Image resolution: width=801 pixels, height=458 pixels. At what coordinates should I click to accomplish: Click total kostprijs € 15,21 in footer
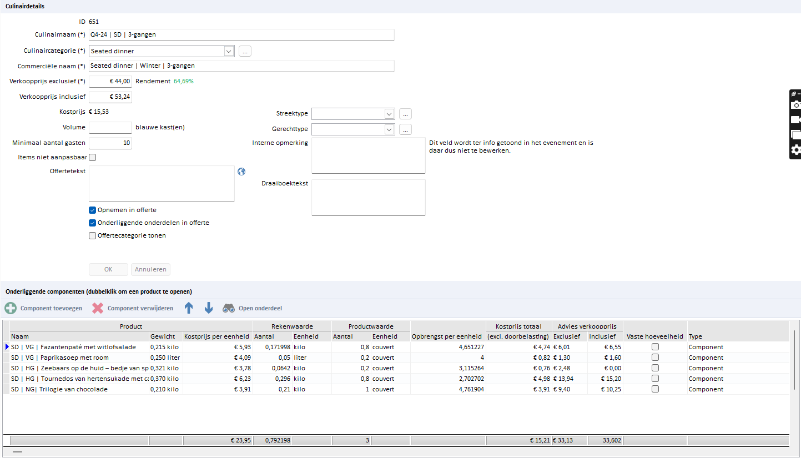coord(518,440)
